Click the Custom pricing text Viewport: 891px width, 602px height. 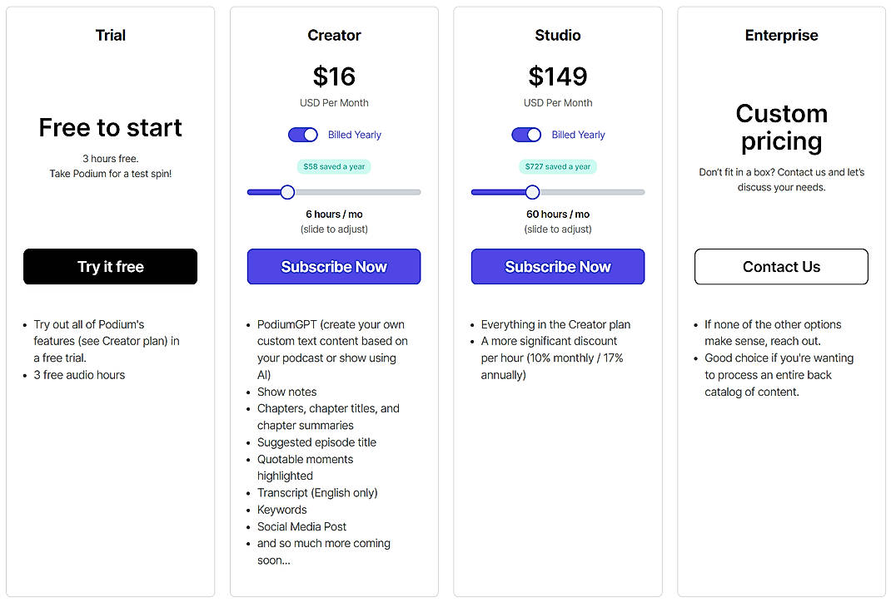pos(780,126)
